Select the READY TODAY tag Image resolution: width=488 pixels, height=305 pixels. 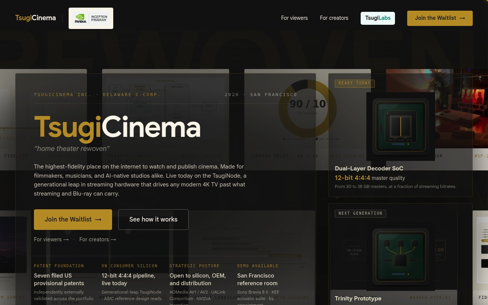[355, 83]
